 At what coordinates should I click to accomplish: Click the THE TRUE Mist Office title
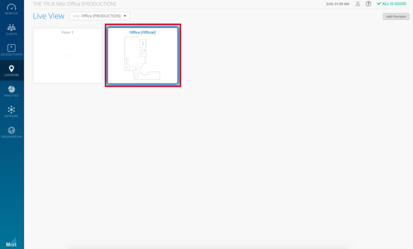(74, 4)
